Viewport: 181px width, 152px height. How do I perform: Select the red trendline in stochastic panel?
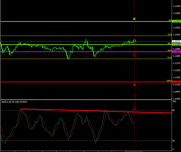pos(85,111)
